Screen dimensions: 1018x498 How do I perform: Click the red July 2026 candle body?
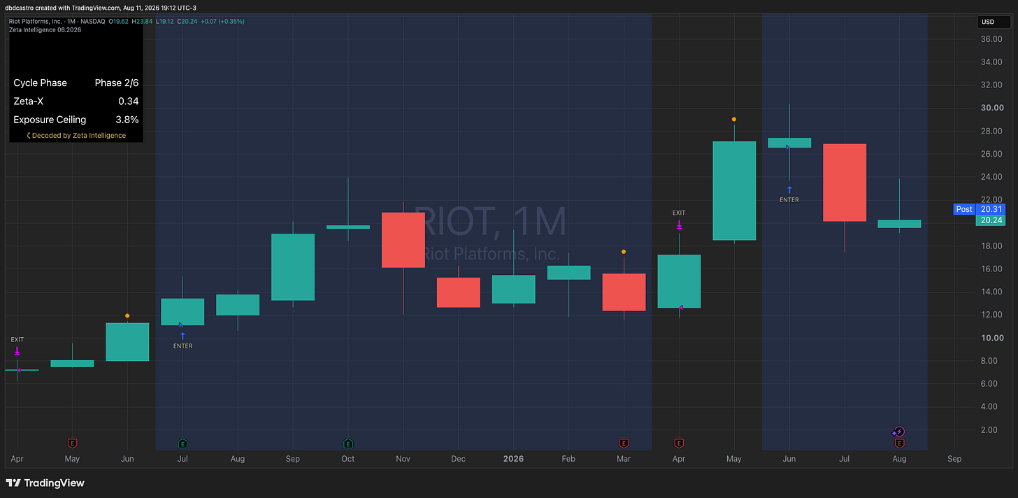tap(845, 183)
